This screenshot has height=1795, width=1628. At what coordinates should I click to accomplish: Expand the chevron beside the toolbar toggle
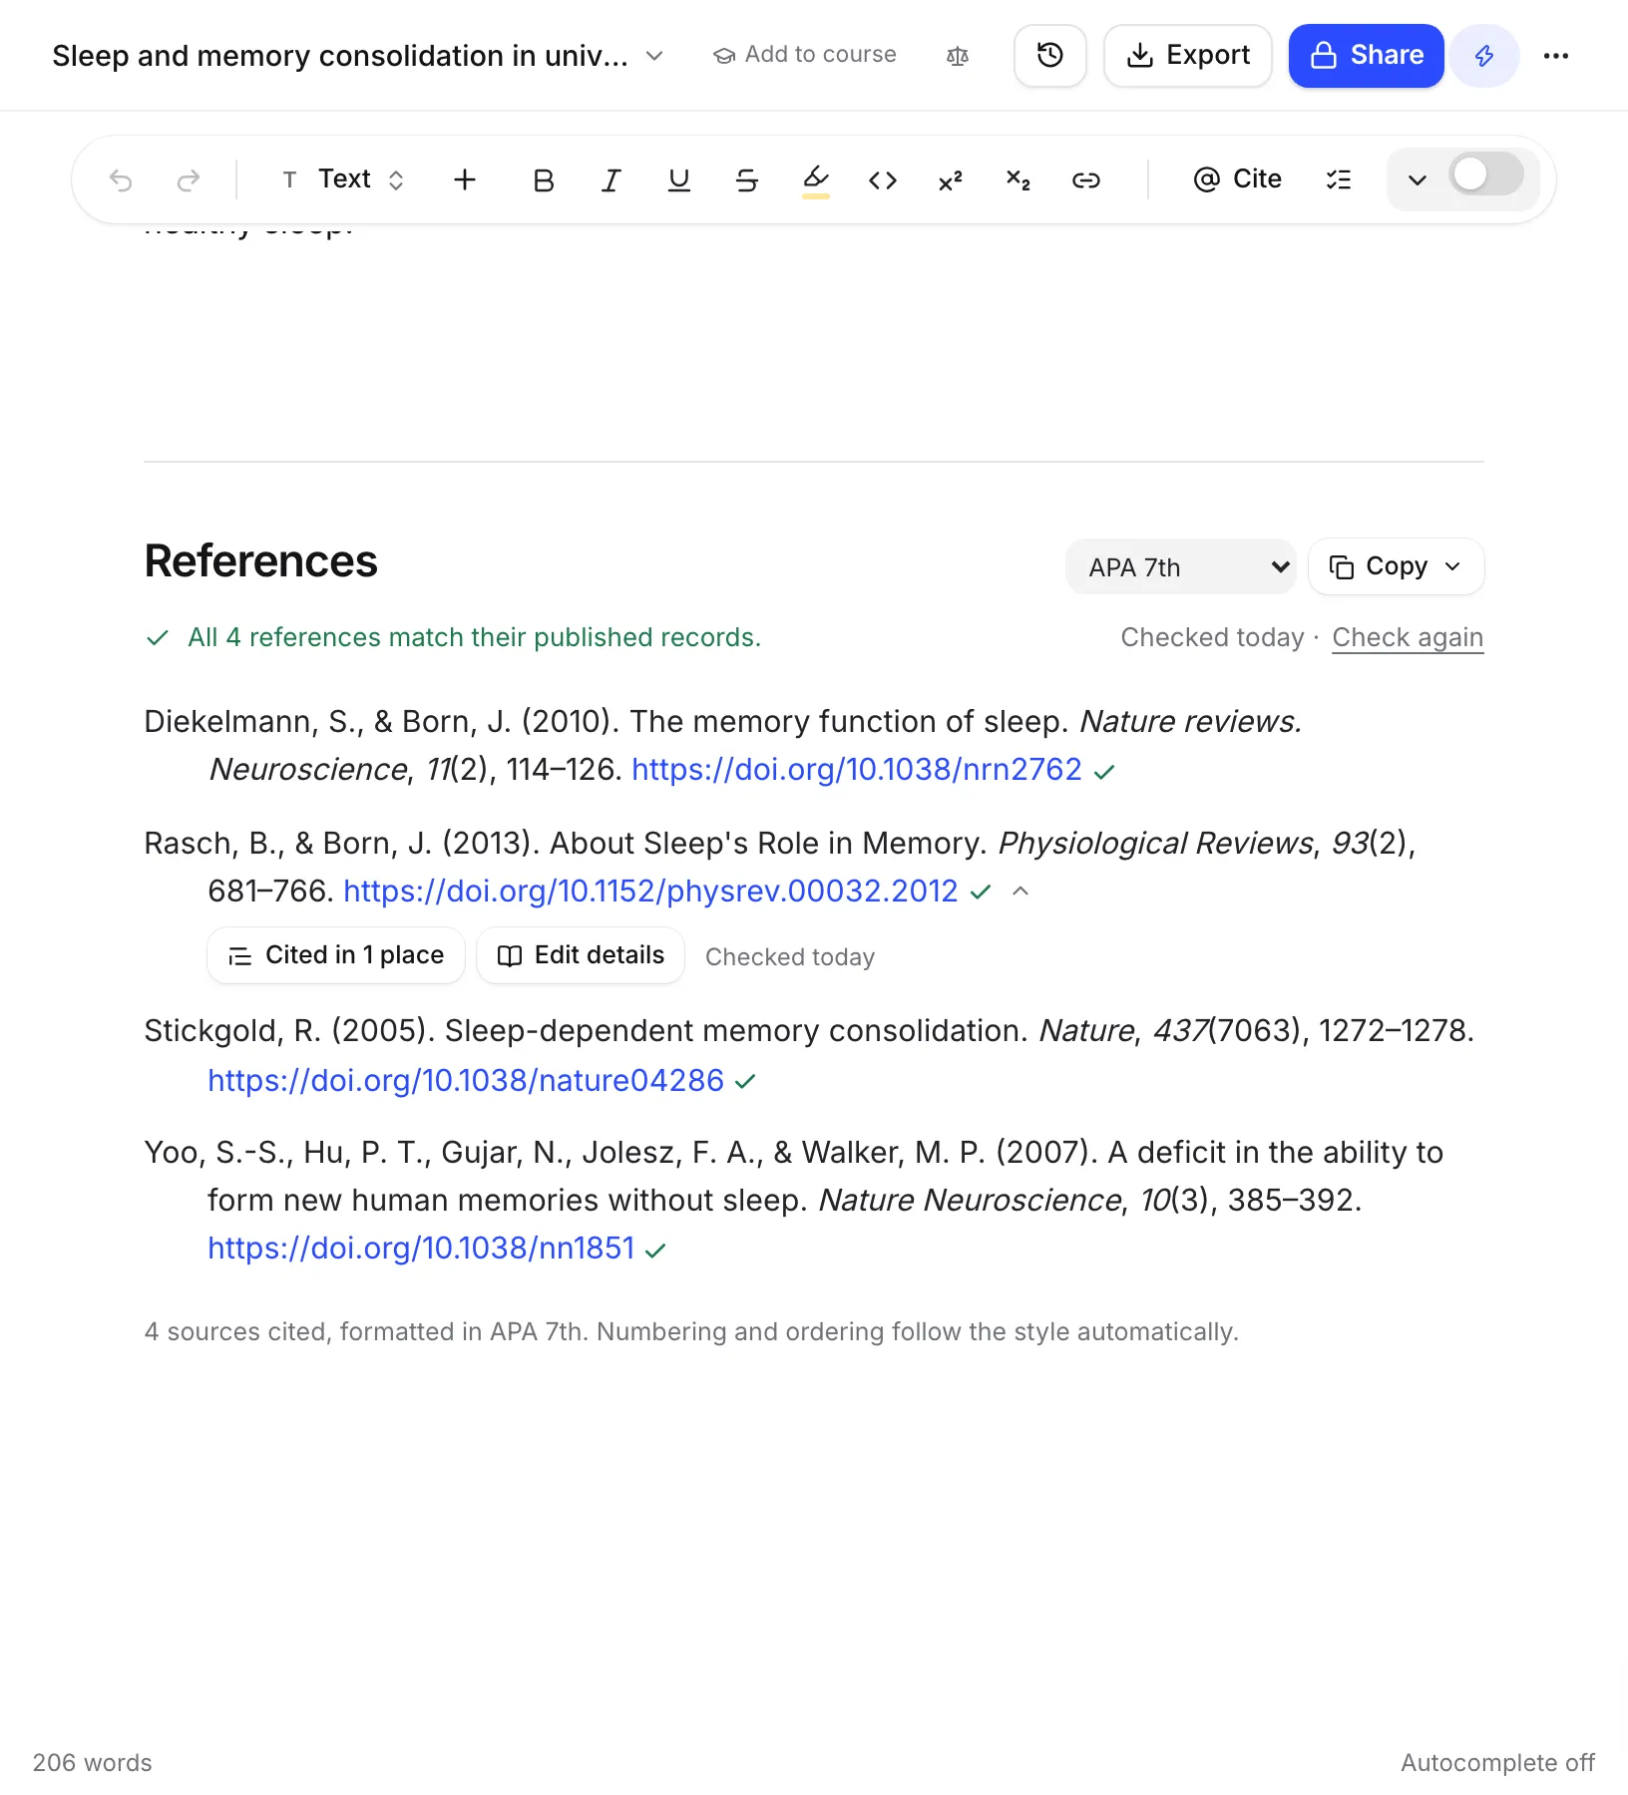click(1417, 180)
